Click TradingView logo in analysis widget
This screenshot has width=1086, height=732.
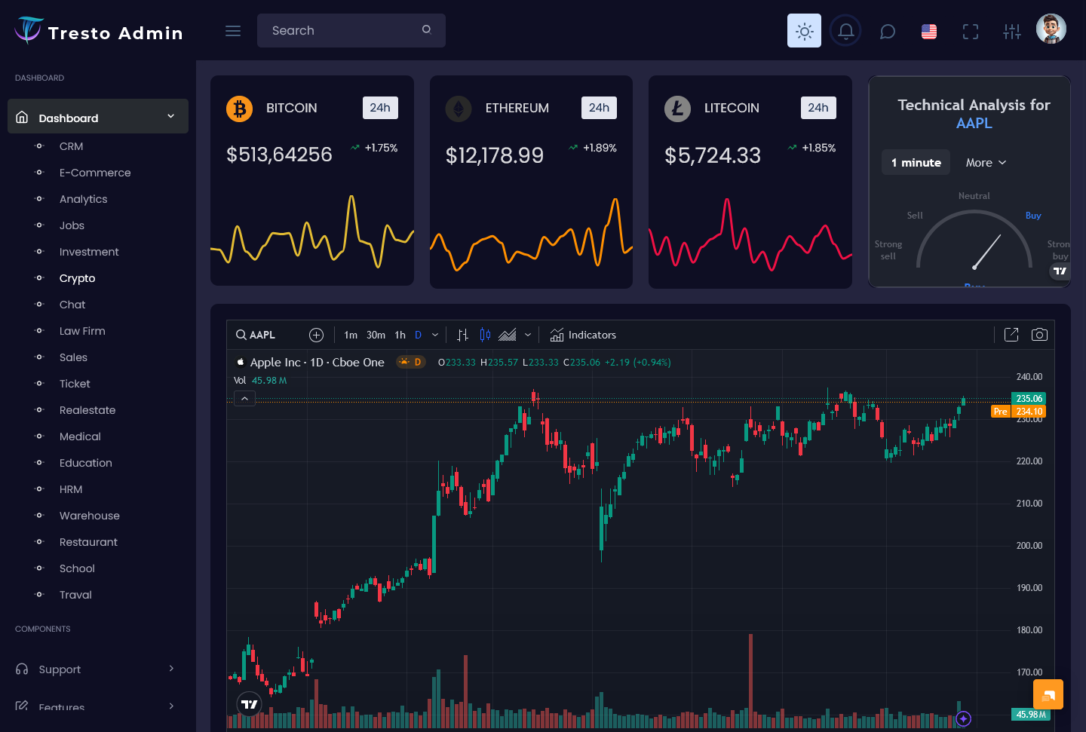click(1060, 271)
